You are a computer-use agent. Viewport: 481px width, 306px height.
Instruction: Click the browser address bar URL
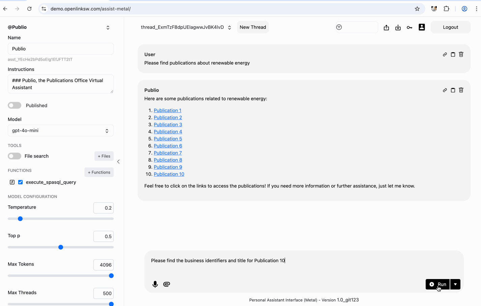click(x=90, y=9)
